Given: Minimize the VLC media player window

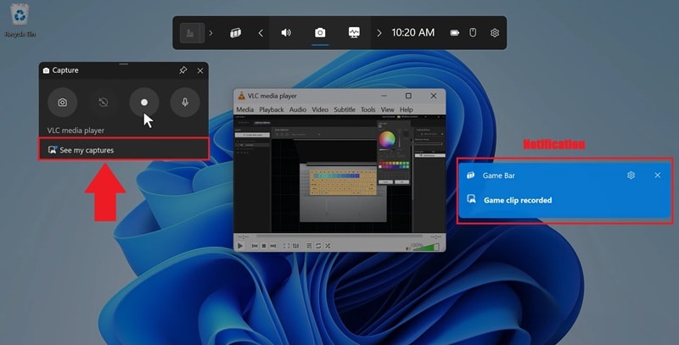Looking at the screenshot, I should (384, 96).
